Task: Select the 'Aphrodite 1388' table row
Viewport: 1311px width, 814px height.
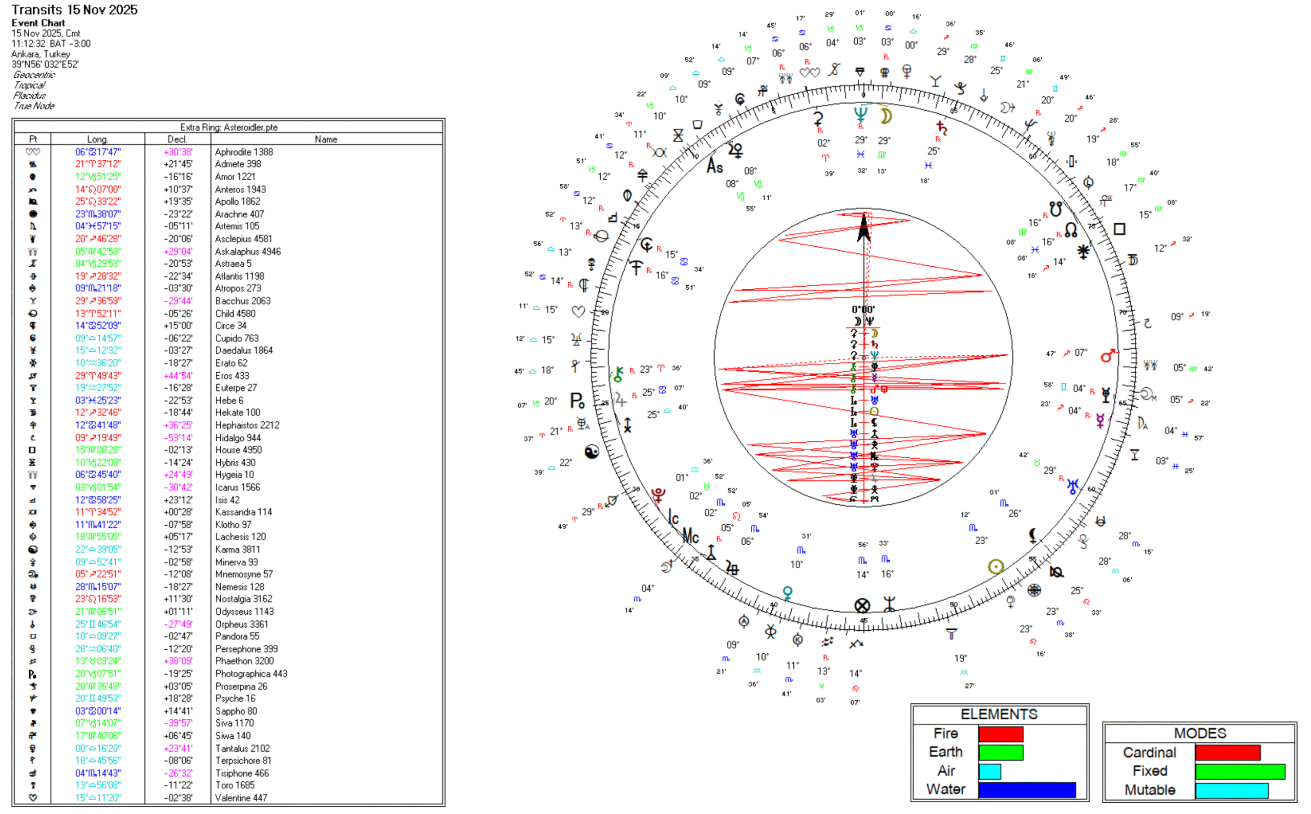Action: tap(244, 152)
